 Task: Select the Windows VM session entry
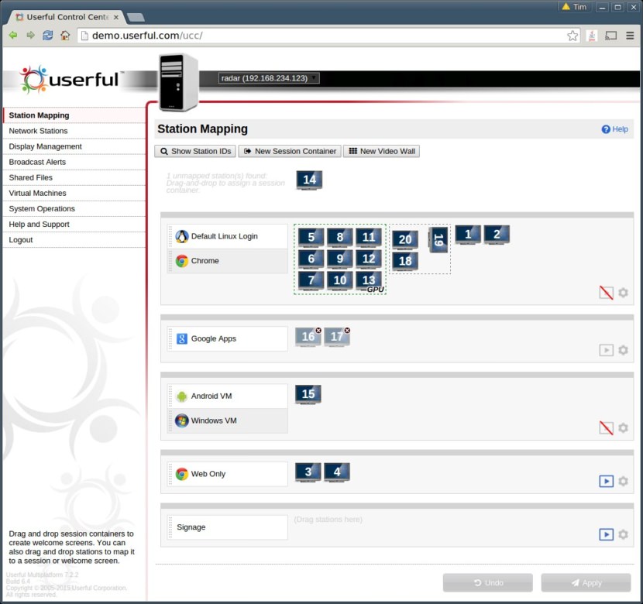pyautogui.click(x=228, y=420)
